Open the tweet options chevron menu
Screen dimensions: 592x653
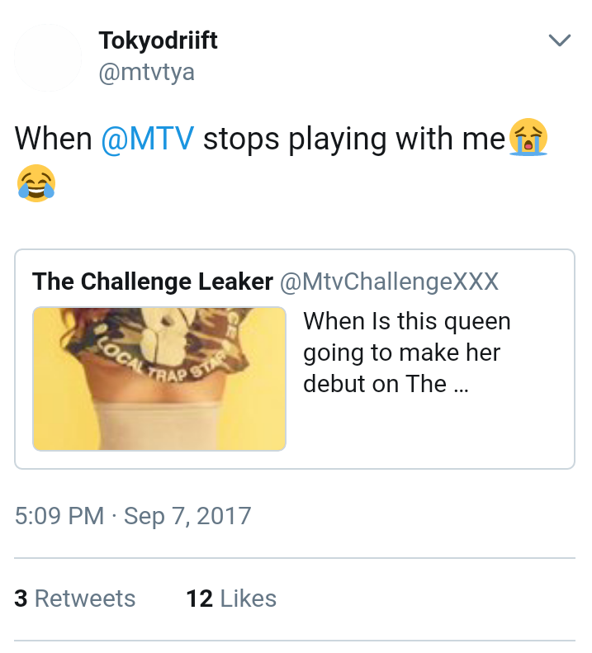560,40
